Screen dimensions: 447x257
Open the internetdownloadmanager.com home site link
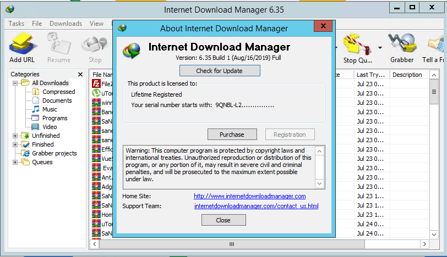coord(250,196)
